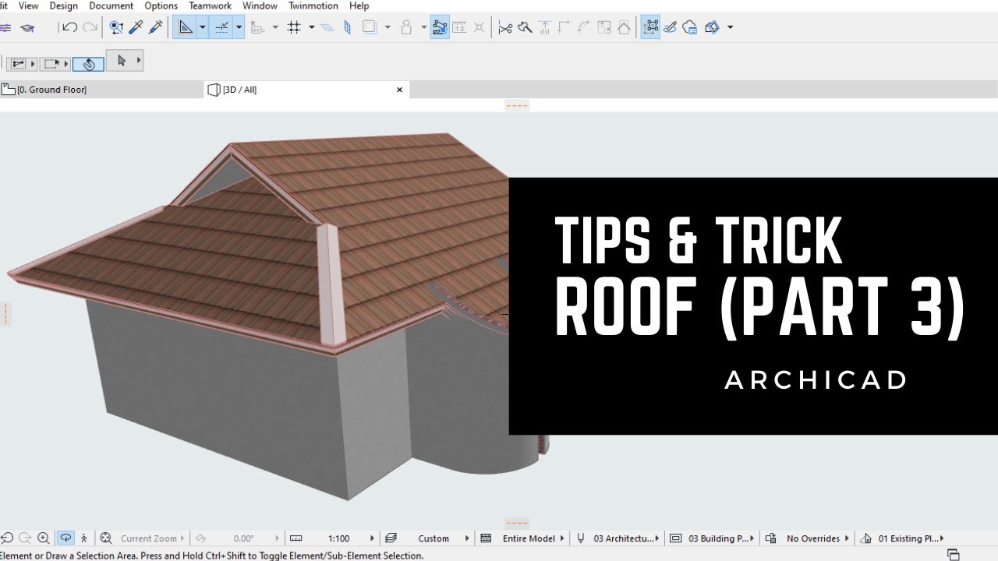Click the Trim to Roof icon
The height and width of the screenshot is (561, 998).
coord(544,27)
